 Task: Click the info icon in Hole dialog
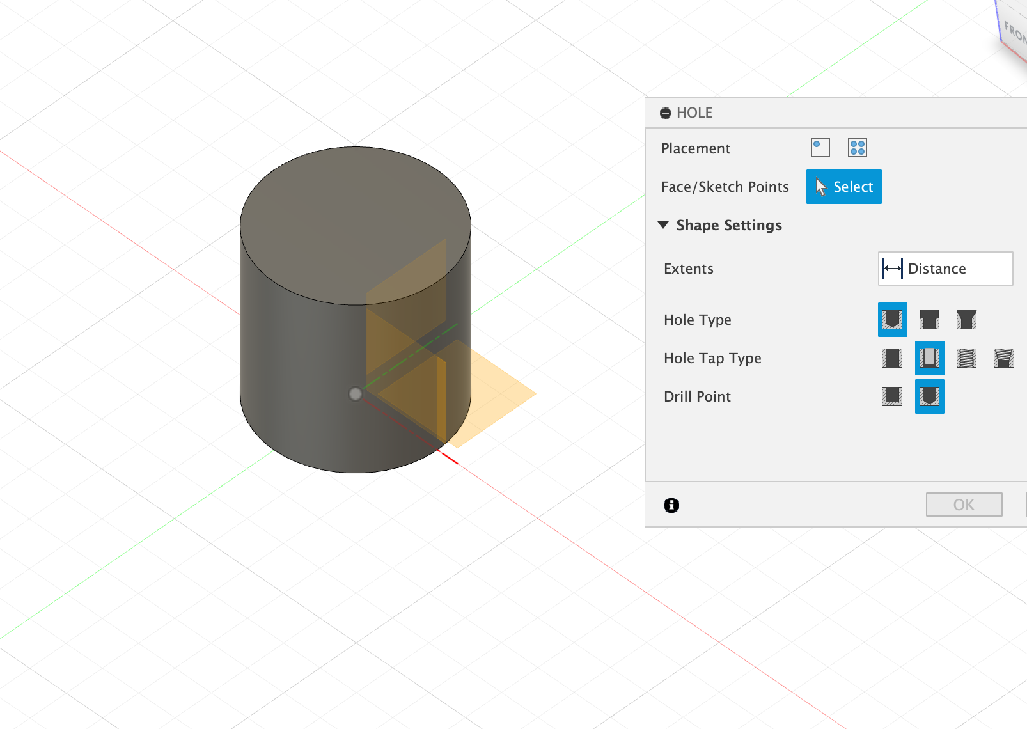[671, 505]
